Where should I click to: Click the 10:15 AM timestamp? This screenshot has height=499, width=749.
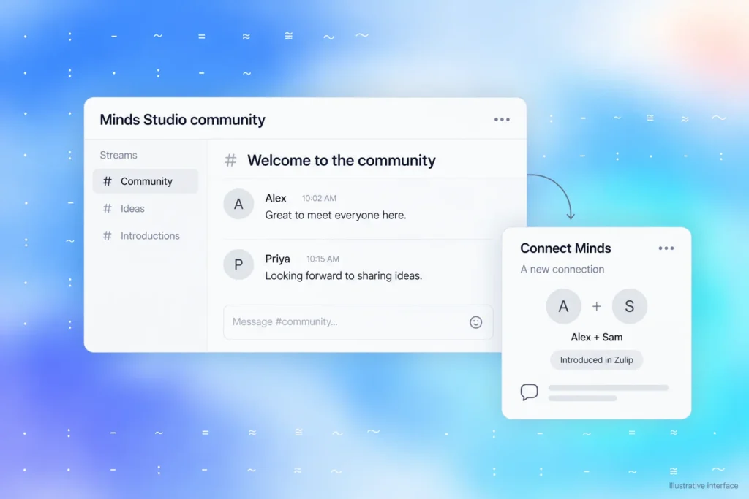click(323, 259)
